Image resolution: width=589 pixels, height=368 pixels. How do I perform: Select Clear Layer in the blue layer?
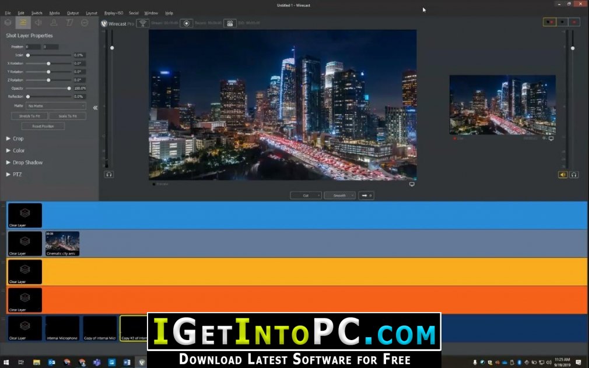click(x=25, y=215)
